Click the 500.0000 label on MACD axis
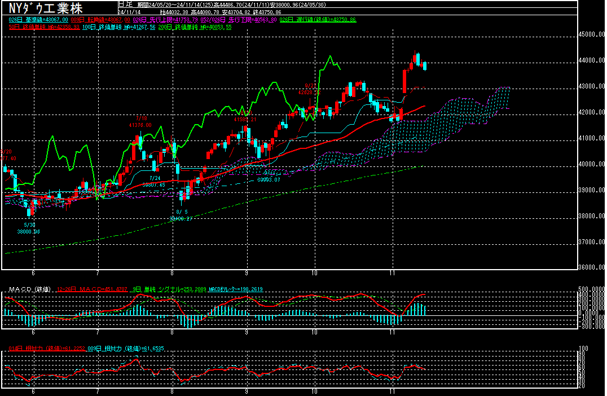This screenshot has width=607, height=396. tap(592, 289)
